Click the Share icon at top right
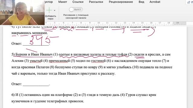The image size is (193, 108). coord(189,2)
